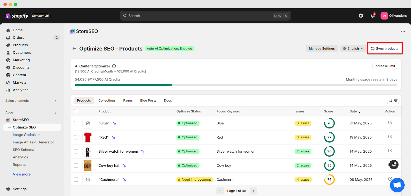411x196 pixels.
Task: Open store Settings gear
Action: (x=8, y=189)
